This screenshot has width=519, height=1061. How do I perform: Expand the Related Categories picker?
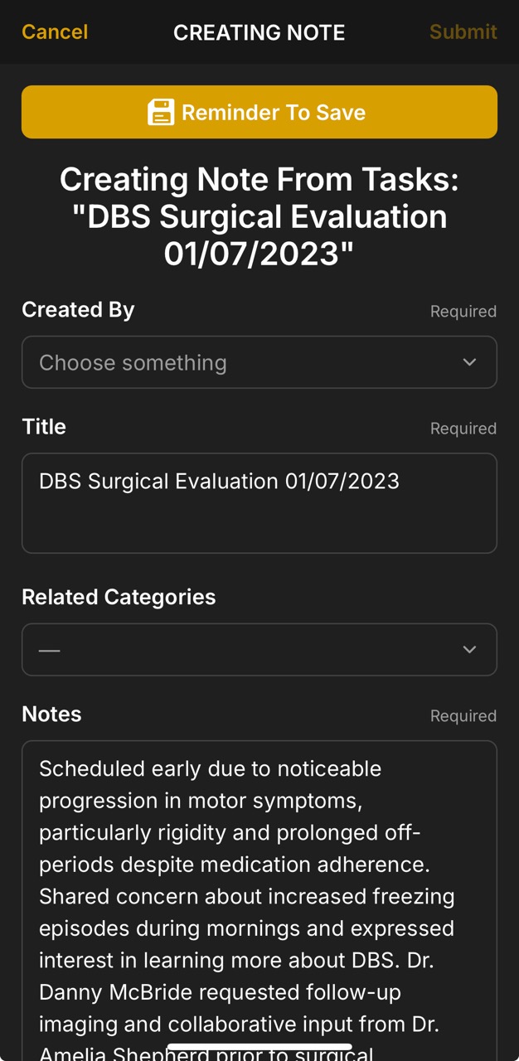click(249, 649)
